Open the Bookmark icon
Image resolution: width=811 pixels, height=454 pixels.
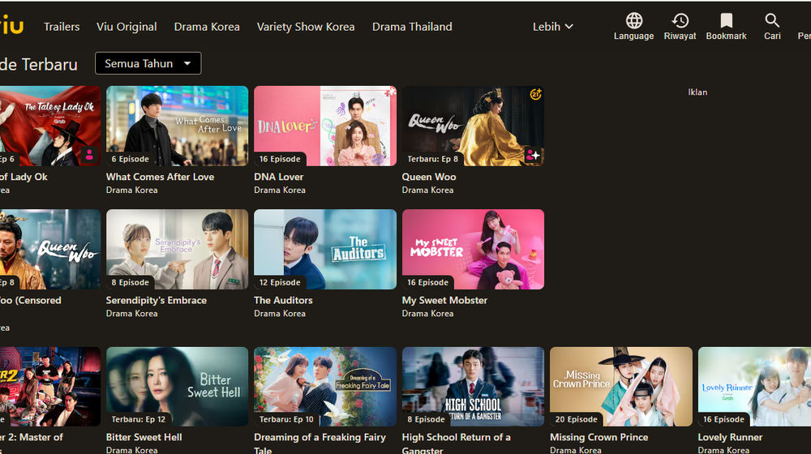click(x=726, y=21)
